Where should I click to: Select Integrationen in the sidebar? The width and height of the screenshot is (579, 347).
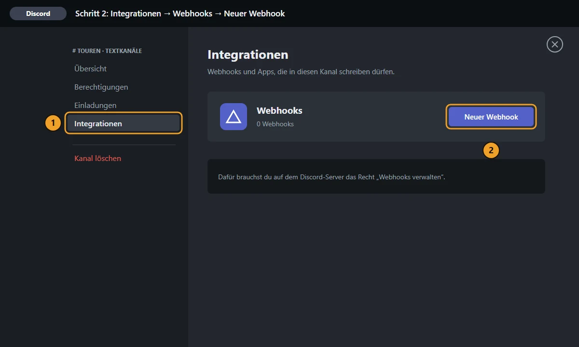pyautogui.click(x=124, y=123)
